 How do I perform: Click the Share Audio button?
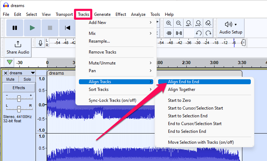point(18,48)
